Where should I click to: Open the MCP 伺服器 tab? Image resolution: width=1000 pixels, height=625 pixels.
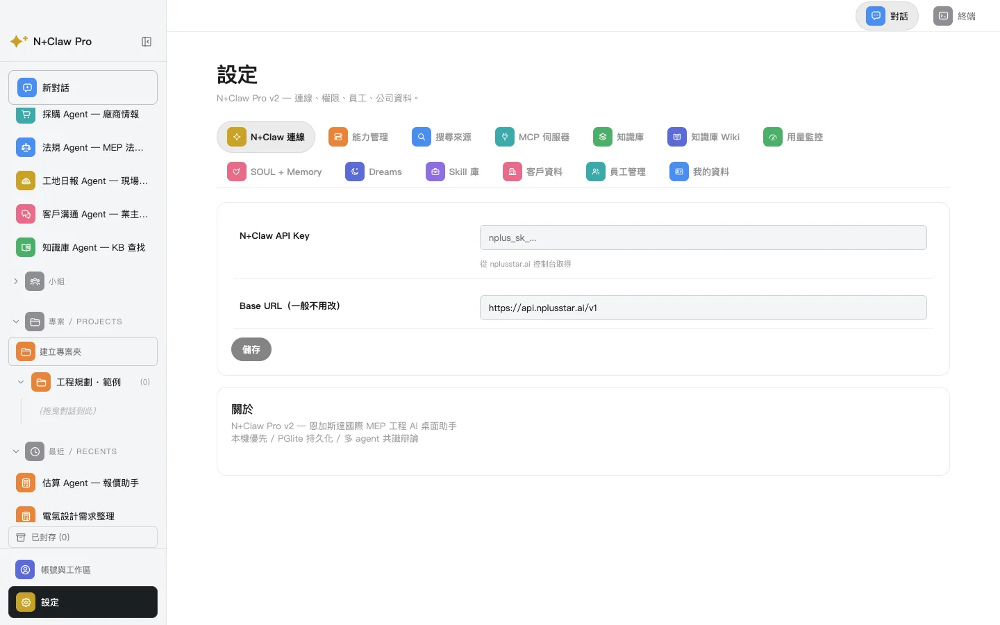point(533,137)
